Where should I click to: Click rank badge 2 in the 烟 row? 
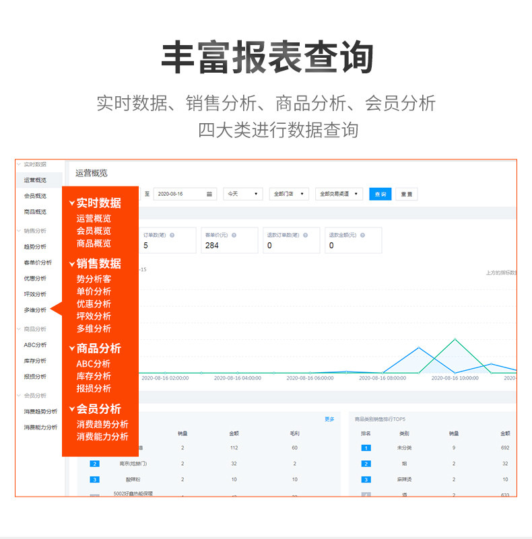tap(366, 464)
